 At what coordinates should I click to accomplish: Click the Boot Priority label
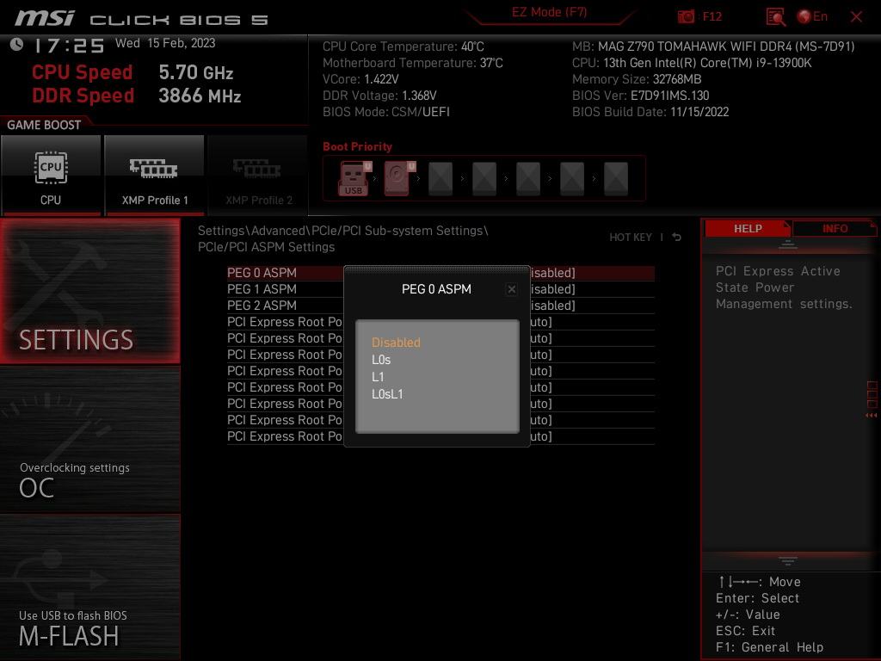point(357,146)
